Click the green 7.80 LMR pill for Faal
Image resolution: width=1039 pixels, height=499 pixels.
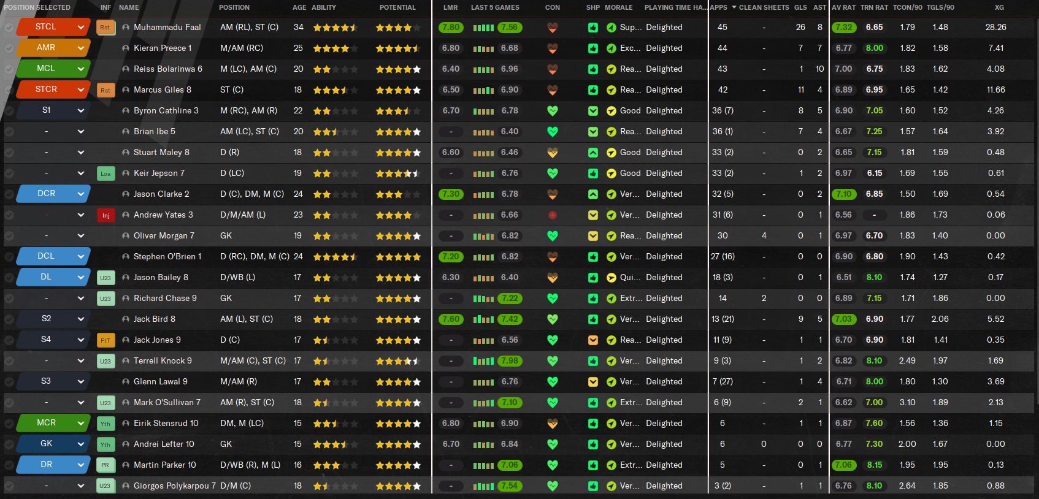click(x=451, y=28)
